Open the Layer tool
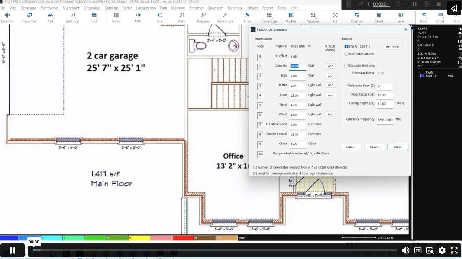Image resolution: width=462 pixels, height=259 pixels. [x=401, y=18]
